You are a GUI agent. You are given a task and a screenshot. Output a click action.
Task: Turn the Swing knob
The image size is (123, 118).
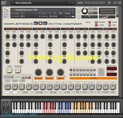(61, 72)
